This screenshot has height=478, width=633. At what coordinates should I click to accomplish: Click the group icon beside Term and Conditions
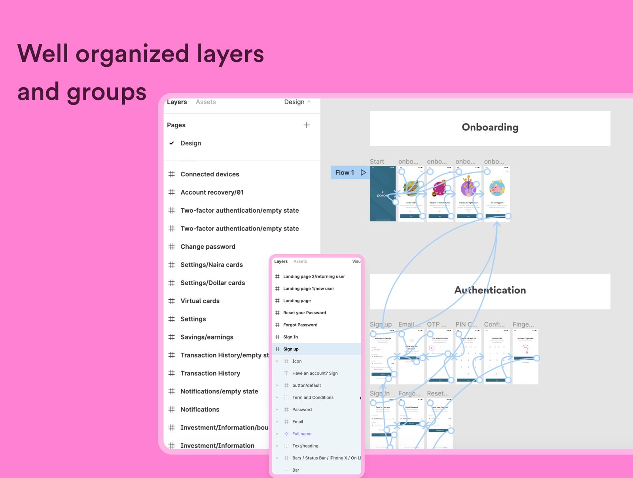[x=286, y=397]
